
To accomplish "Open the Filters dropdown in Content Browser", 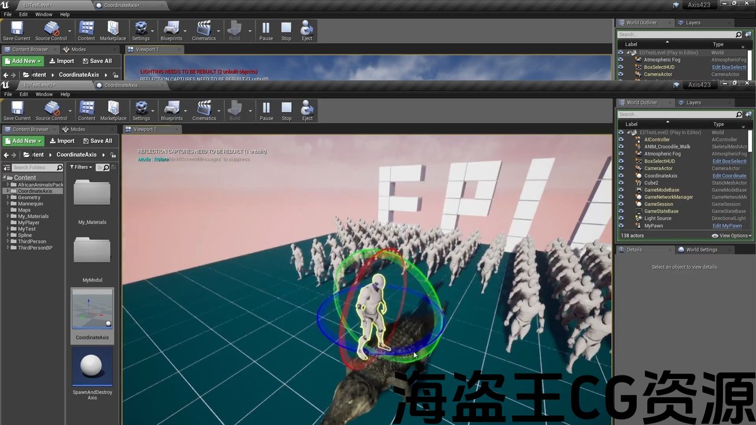I will click(x=82, y=168).
